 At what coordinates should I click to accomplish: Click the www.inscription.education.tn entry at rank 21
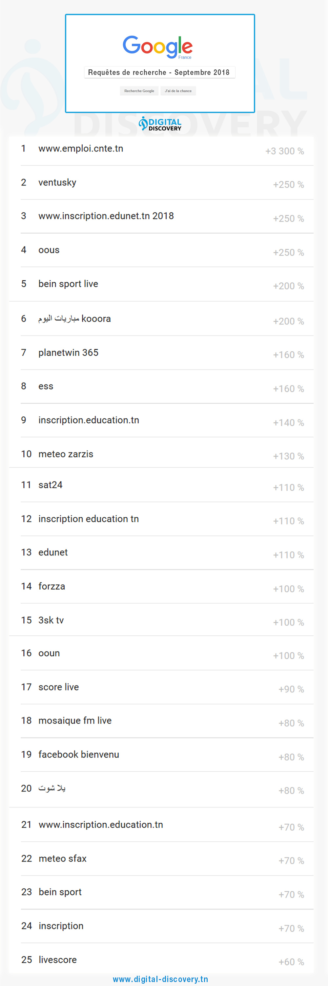(101, 825)
